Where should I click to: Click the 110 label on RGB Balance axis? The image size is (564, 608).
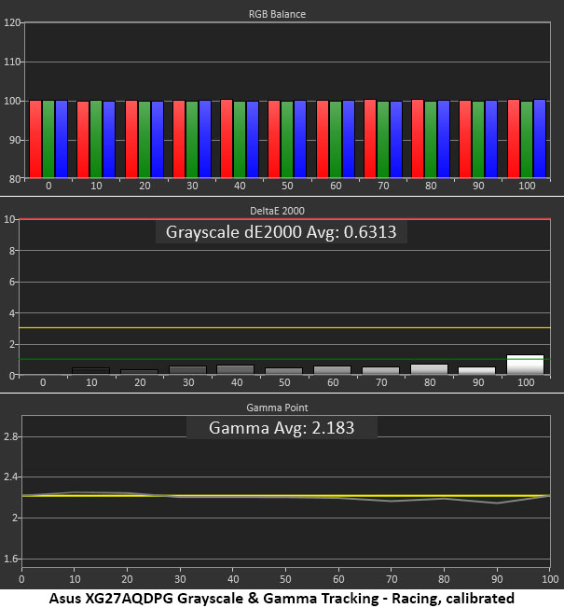[x=11, y=62]
